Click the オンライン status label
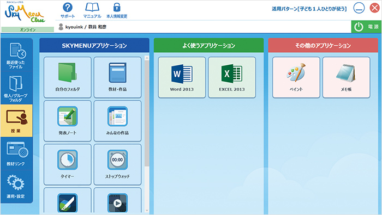Viewport: 382px width, 215px height. [27, 29]
